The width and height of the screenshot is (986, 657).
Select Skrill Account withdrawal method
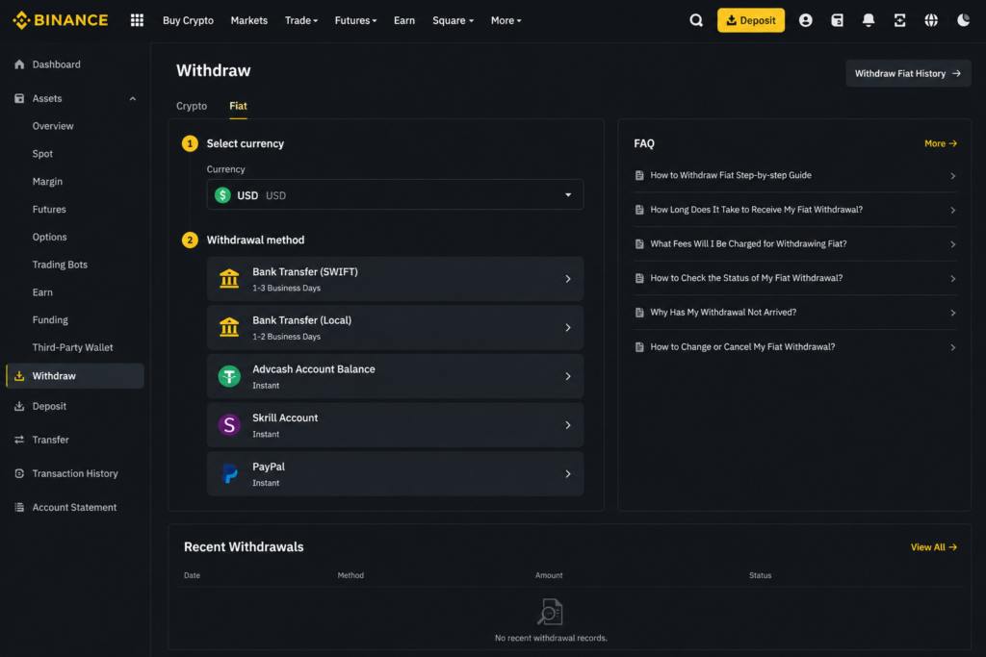pyautogui.click(x=395, y=424)
